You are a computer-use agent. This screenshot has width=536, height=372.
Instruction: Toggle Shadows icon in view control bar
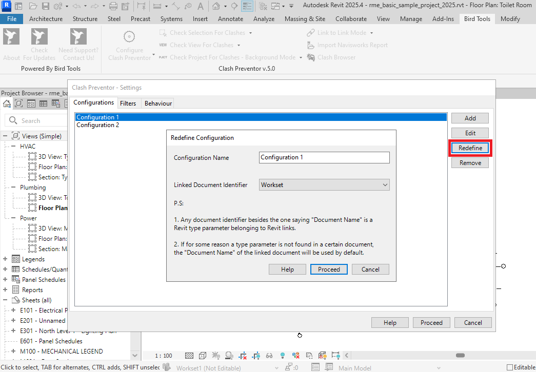pos(229,356)
